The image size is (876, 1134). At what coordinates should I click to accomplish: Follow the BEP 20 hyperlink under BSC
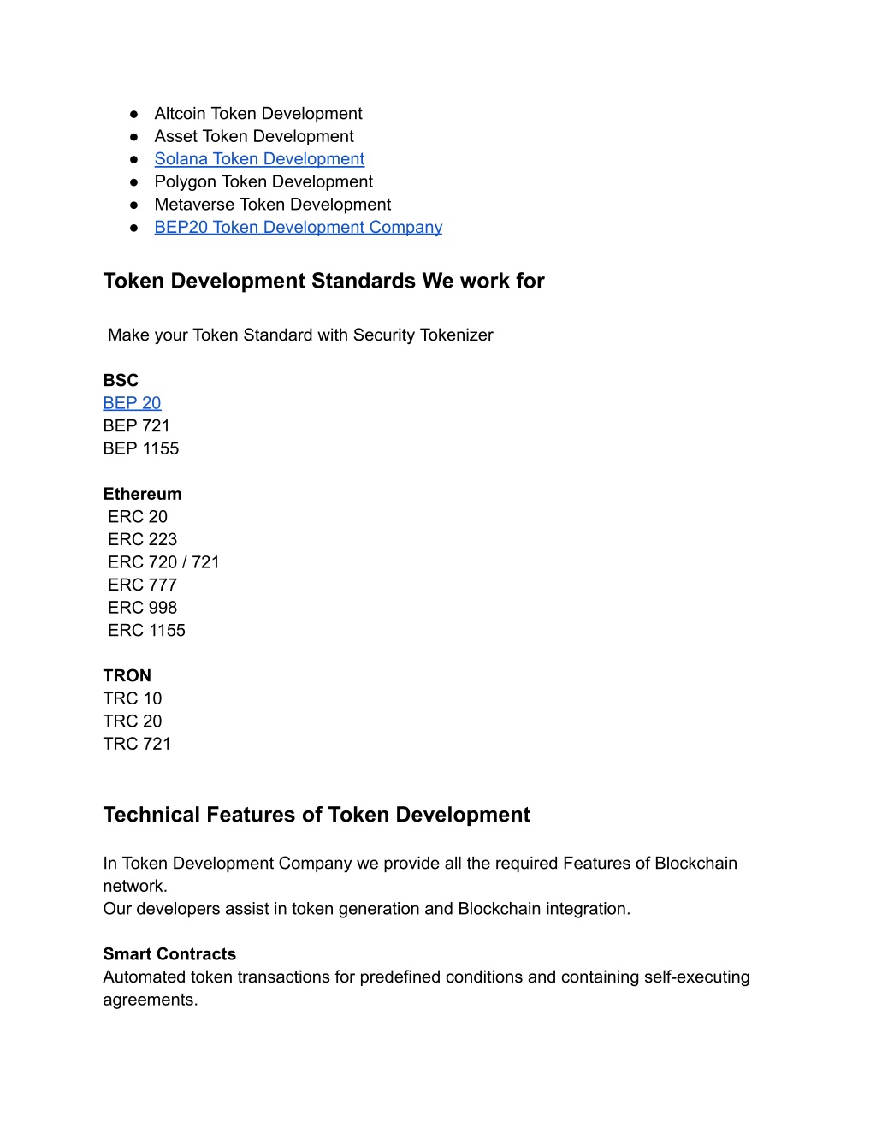coord(132,403)
